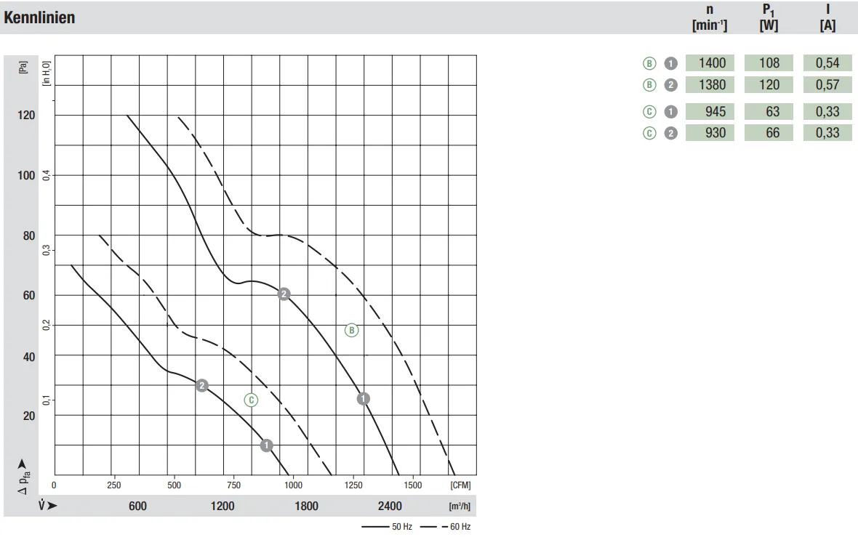Click the current value 0,54 cell
Viewport: 858px width, 537px height.
click(828, 63)
